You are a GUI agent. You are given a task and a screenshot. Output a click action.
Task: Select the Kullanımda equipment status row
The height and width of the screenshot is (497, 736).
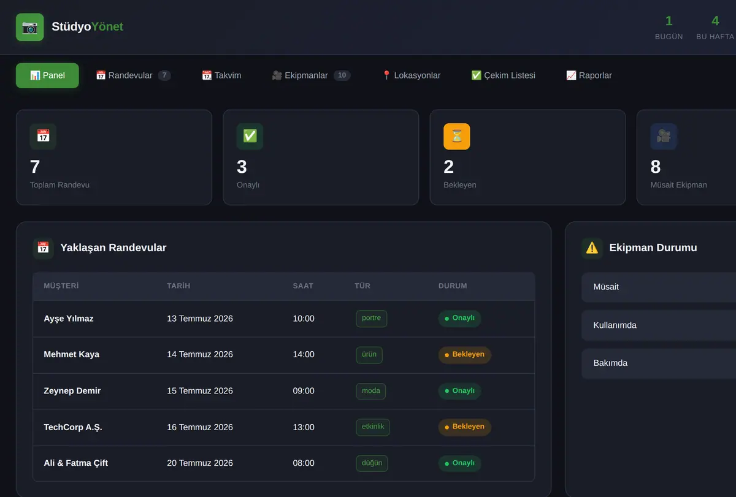[x=659, y=325]
